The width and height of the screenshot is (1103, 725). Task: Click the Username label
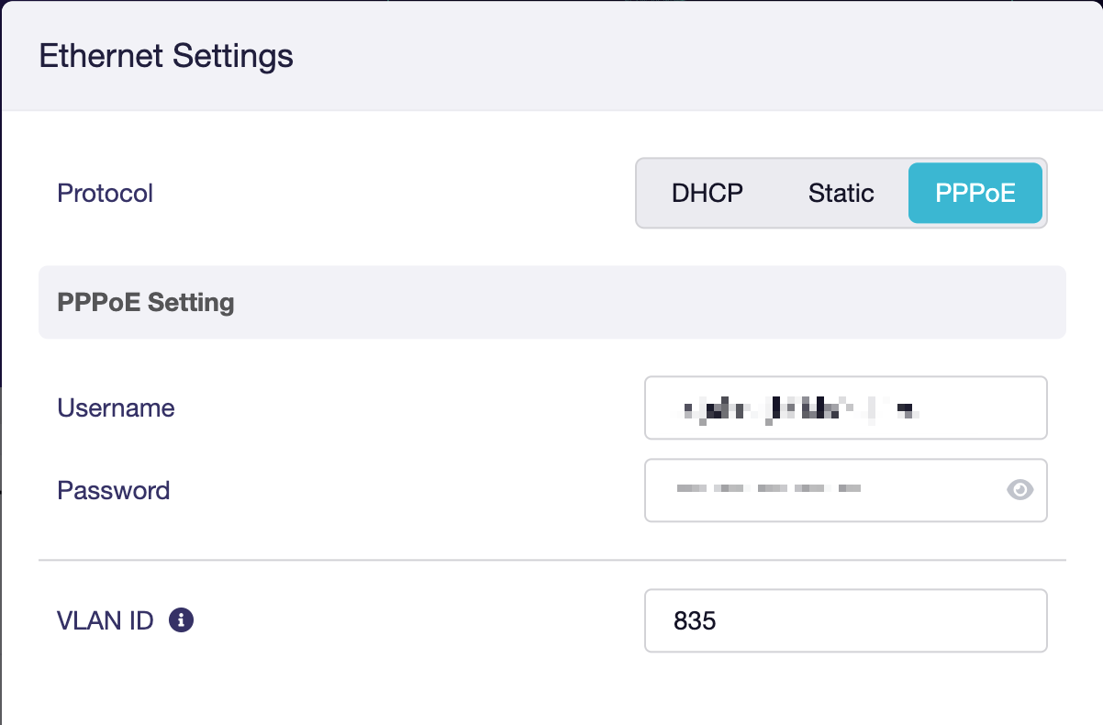[x=116, y=407]
